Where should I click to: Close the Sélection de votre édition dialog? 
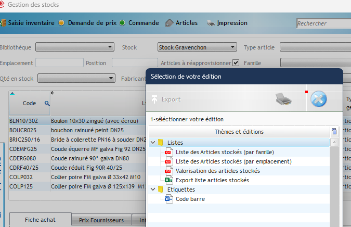[319, 99]
